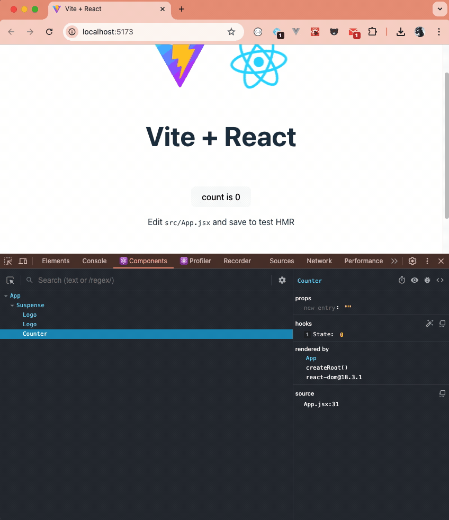Open the browser downloads icon

click(401, 32)
